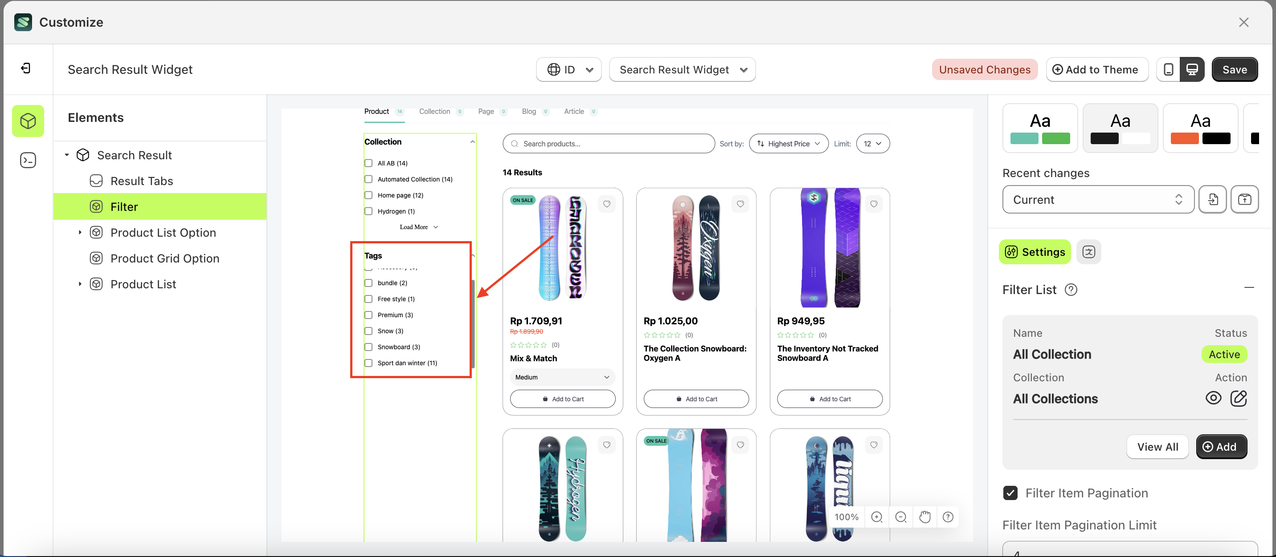Switch to mobile preview icon
Viewport: 1276px width, 557px height.
(x=1168, y=70)
